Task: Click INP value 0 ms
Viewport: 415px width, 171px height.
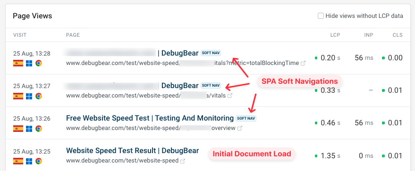Action: (366, 156)
